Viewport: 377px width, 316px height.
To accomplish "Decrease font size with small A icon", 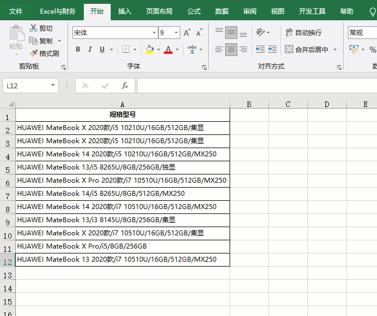I will 199,32.
